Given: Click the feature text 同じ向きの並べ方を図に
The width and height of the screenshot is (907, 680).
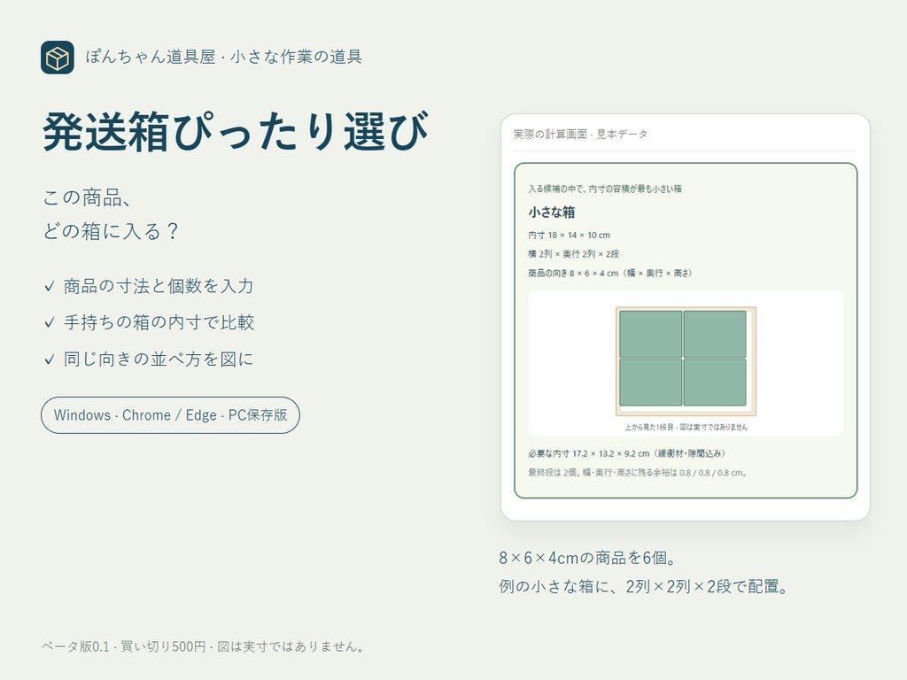Looking at the screenshot, I should click(159, 359).
